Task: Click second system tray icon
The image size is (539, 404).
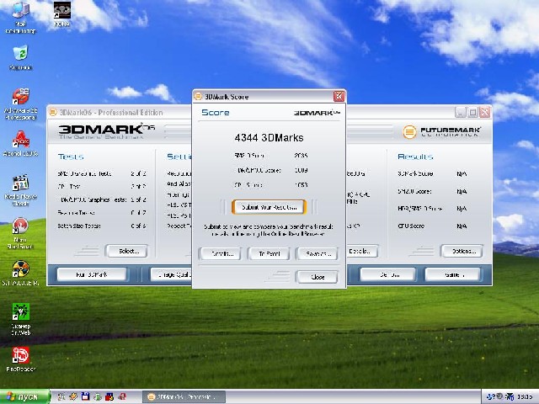Action: tap(500, 396)
